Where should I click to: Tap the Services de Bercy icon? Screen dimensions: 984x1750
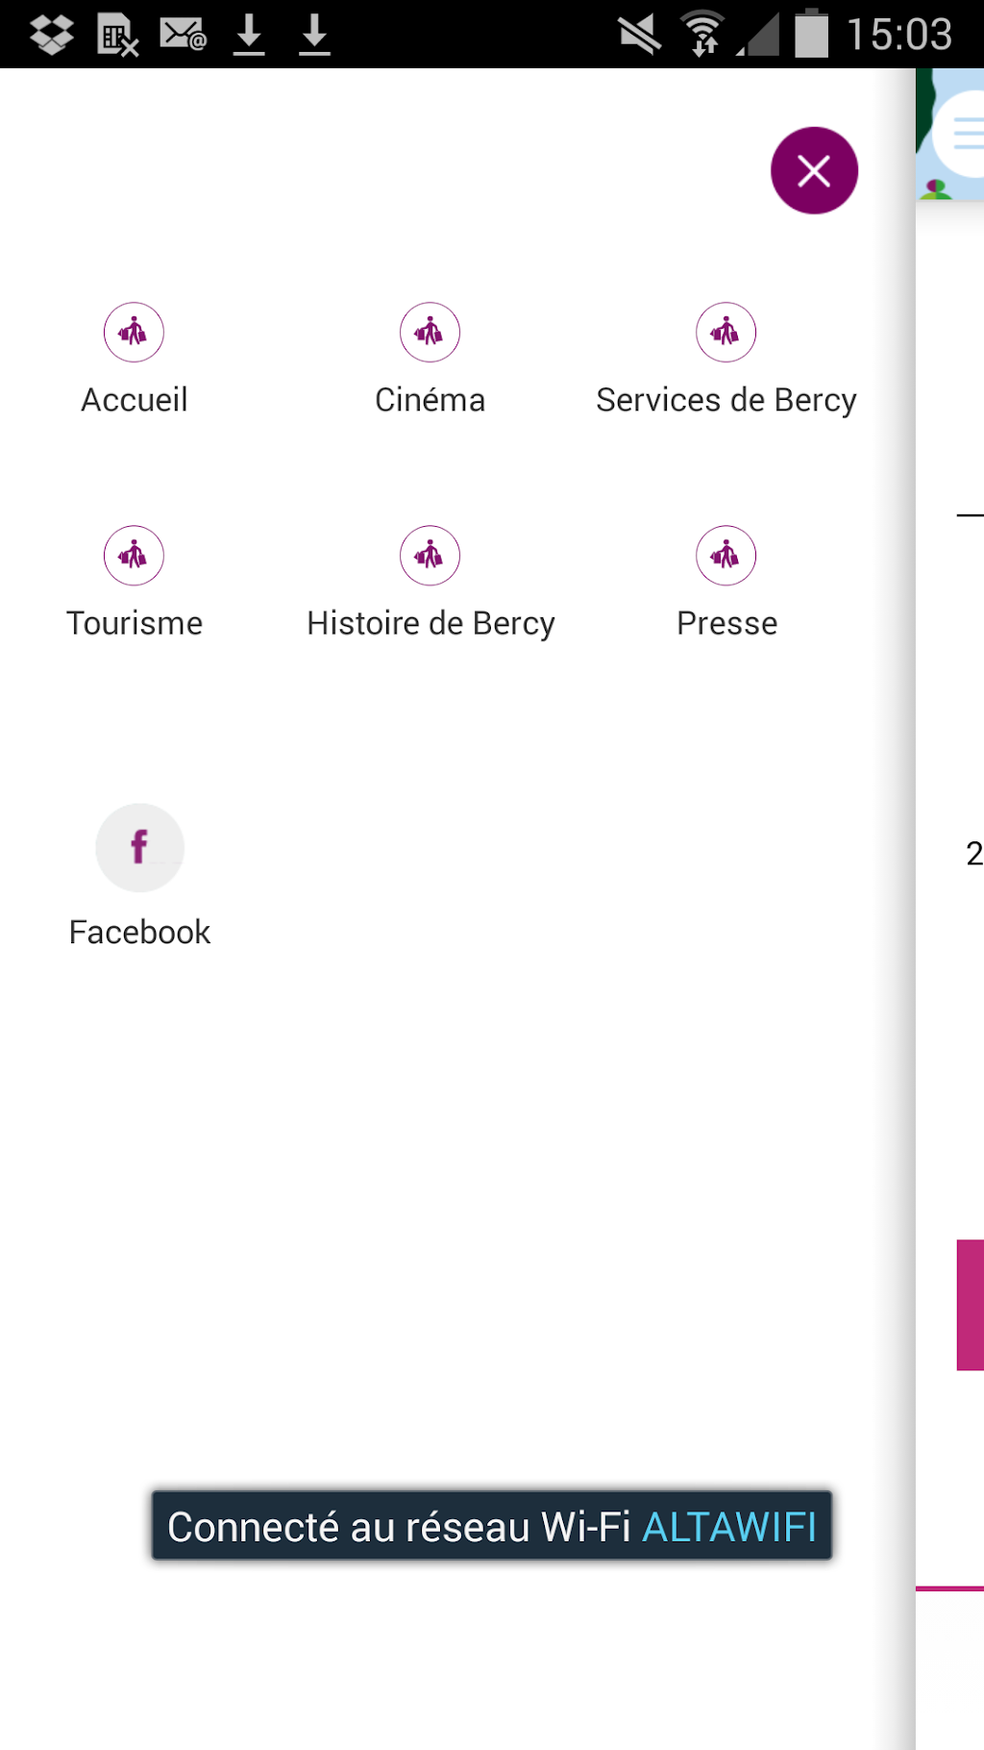coord(726,333)
